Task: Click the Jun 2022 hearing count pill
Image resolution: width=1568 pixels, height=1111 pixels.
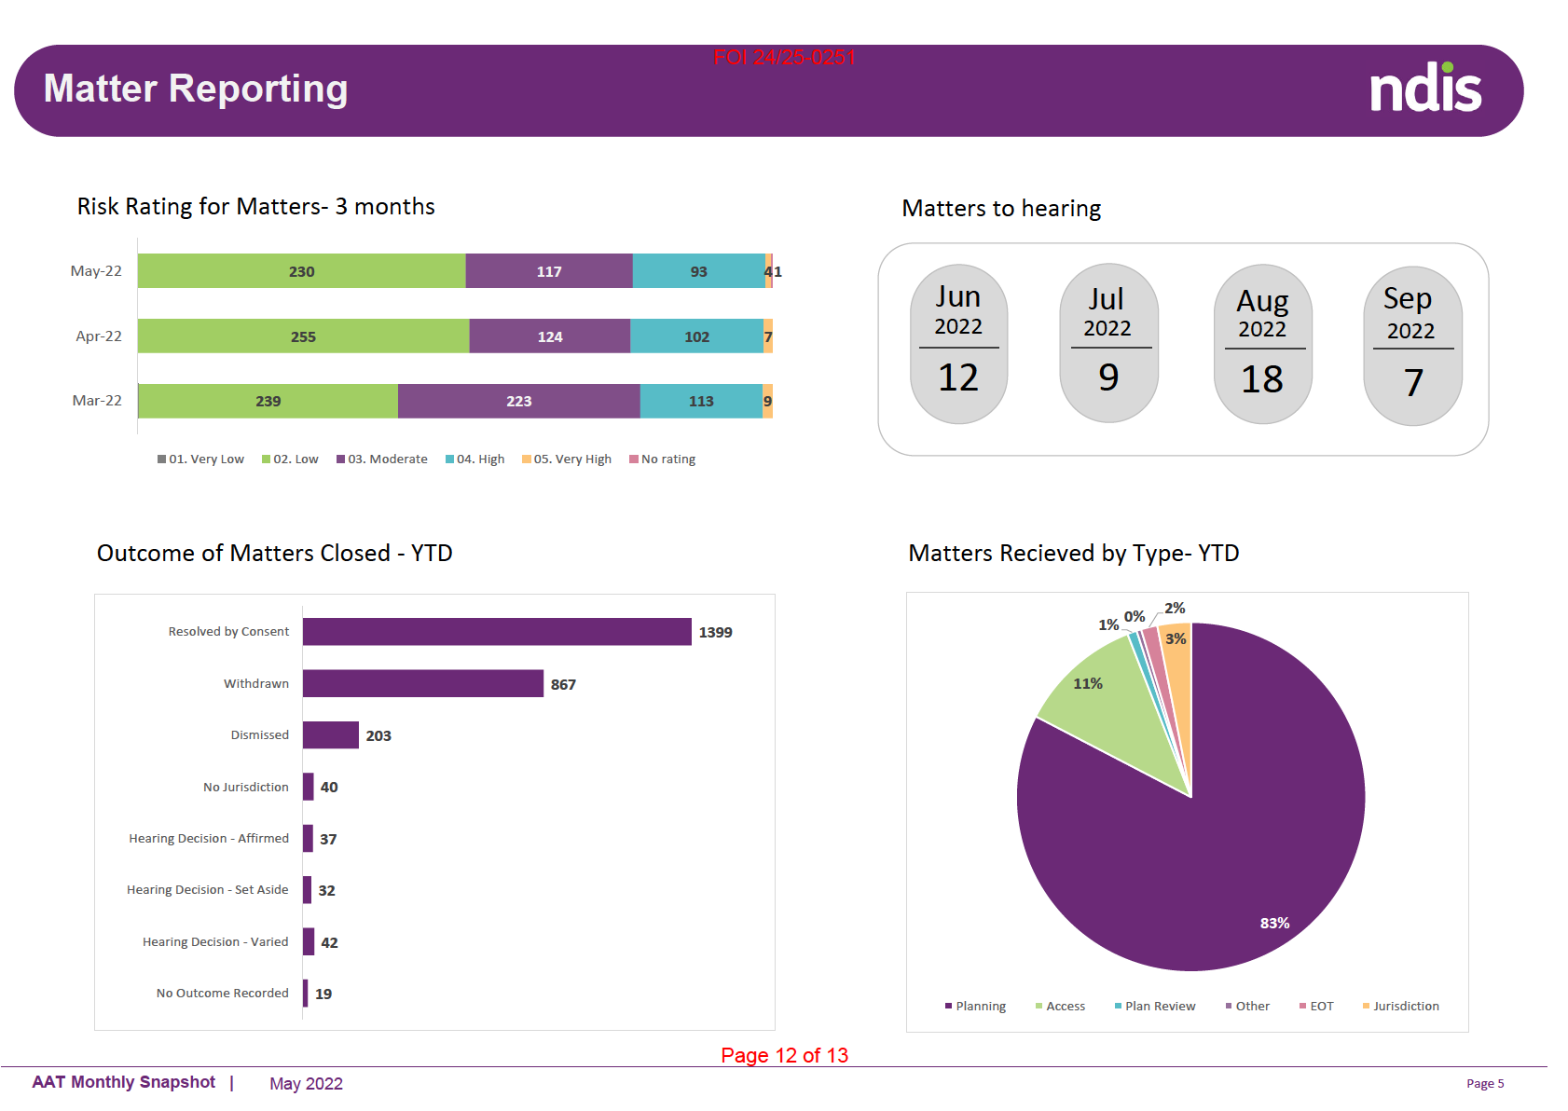Action: pyautogui.click(x=958, y=344)
